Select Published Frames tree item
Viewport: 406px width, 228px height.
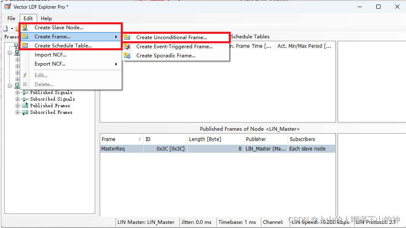pyautogui.click(x=50, y=106)
